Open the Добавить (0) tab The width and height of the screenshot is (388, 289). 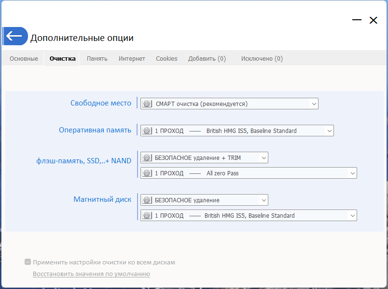(x=207, y=59)
